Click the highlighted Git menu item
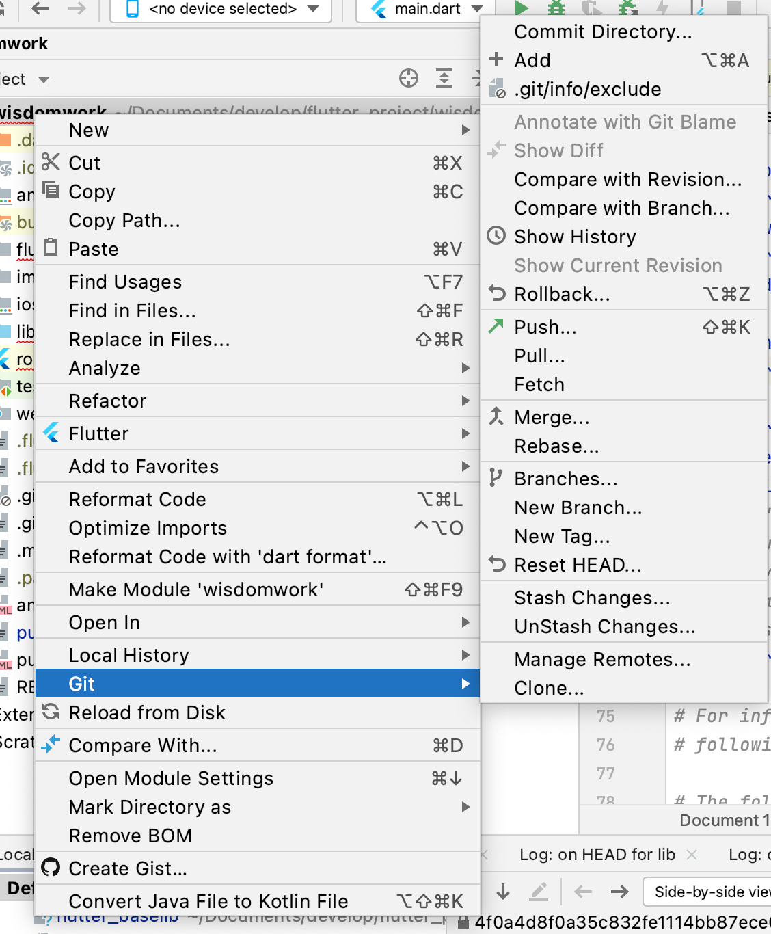This screenshot has height=934, width=771. 257,684
